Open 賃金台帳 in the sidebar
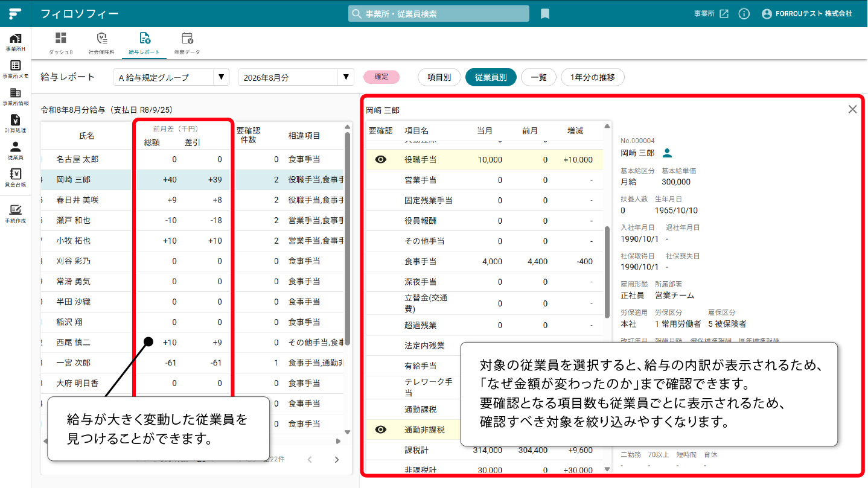 click(16, 178)
